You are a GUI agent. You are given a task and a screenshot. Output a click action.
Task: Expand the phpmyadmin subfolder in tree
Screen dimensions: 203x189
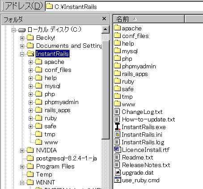coord(30,102)
